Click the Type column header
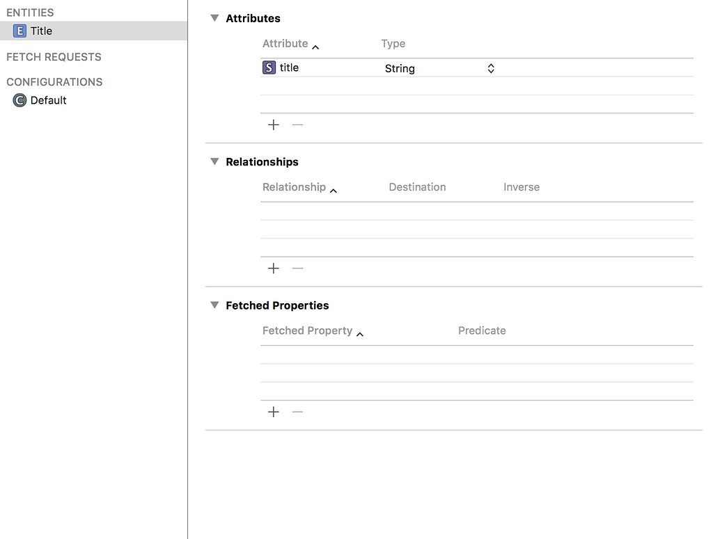713x539 pixels. (x=393, y=44)
